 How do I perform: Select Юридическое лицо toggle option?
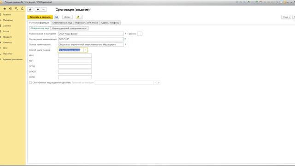(x=40, y=28)
